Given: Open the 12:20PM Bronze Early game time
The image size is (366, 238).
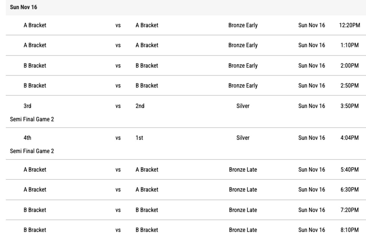Looking at the screenshot, I should point(349,25).
